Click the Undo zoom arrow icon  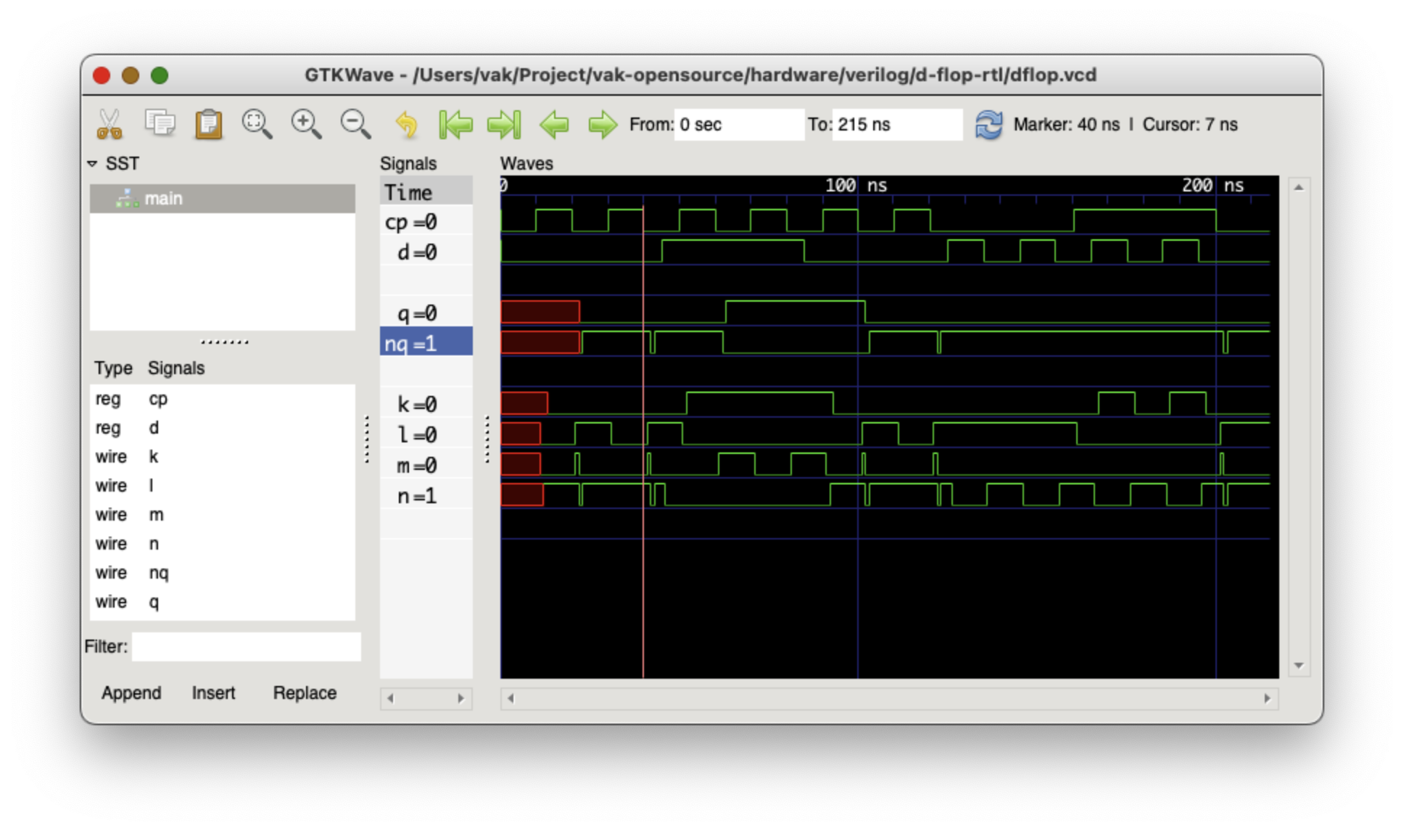[x=406, y=124]
